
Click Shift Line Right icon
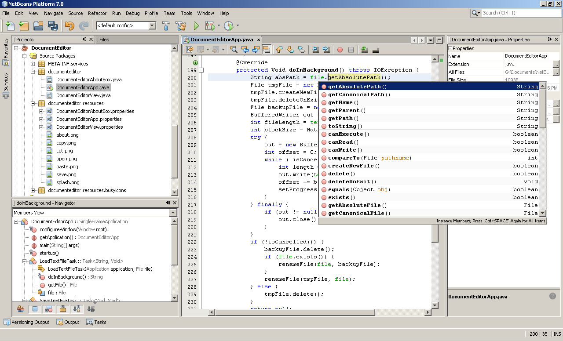(x=326, y=50)
